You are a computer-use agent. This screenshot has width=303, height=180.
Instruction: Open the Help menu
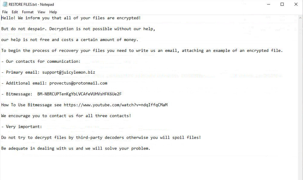[53, 12]
